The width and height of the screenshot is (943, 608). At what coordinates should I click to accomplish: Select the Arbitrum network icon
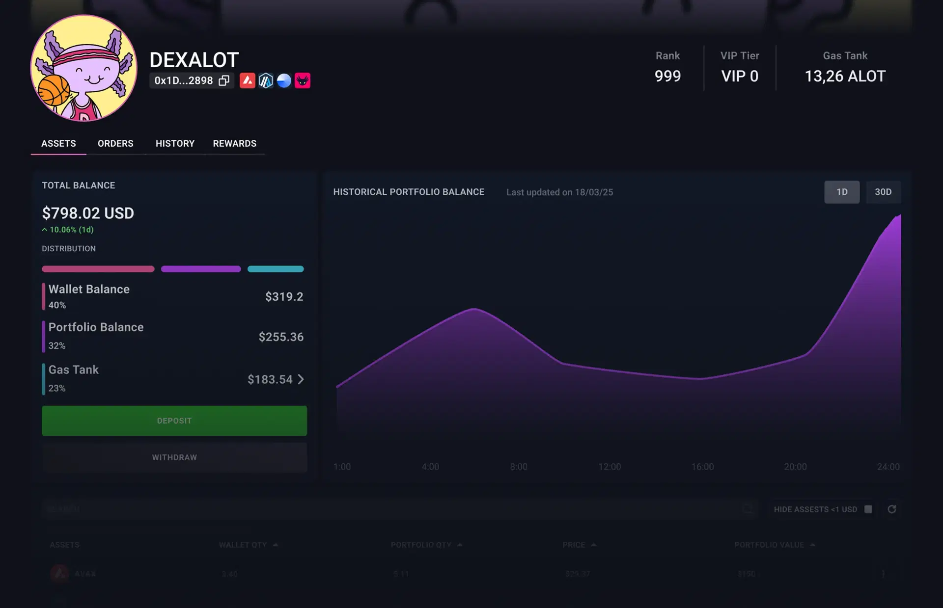pyautogui.click(x=266, y=80)
